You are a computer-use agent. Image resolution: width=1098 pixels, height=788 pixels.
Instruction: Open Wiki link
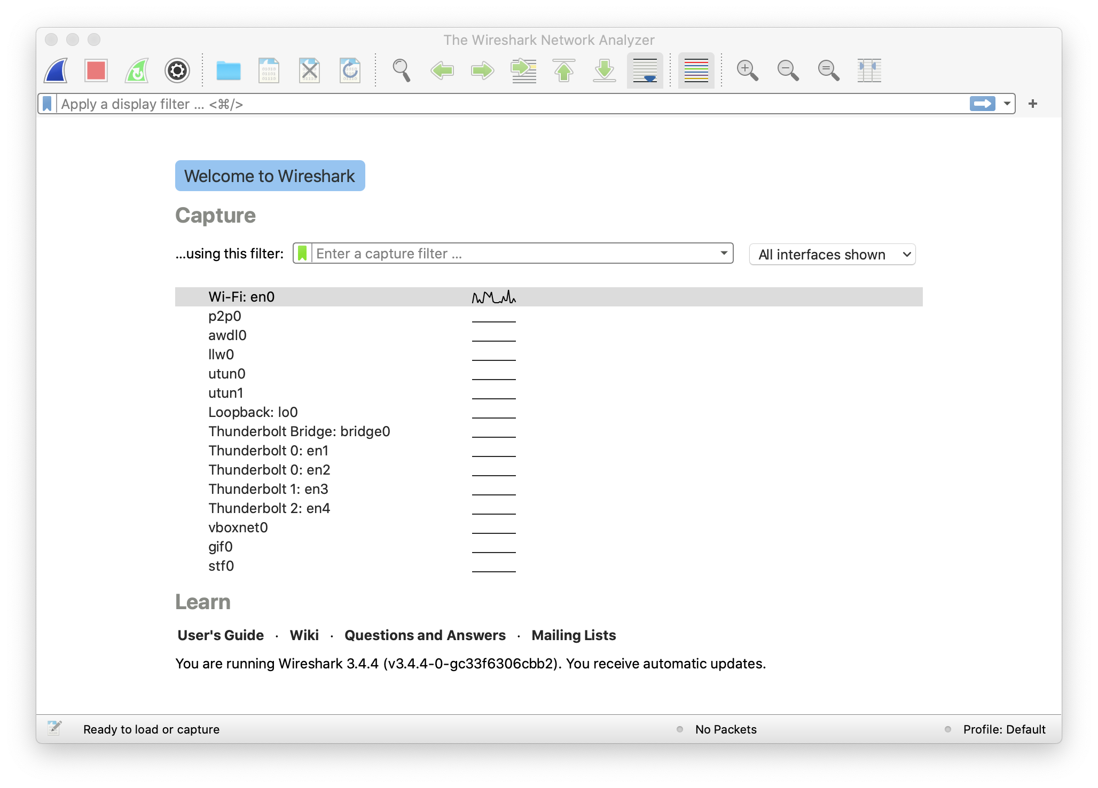pos(304,635)
